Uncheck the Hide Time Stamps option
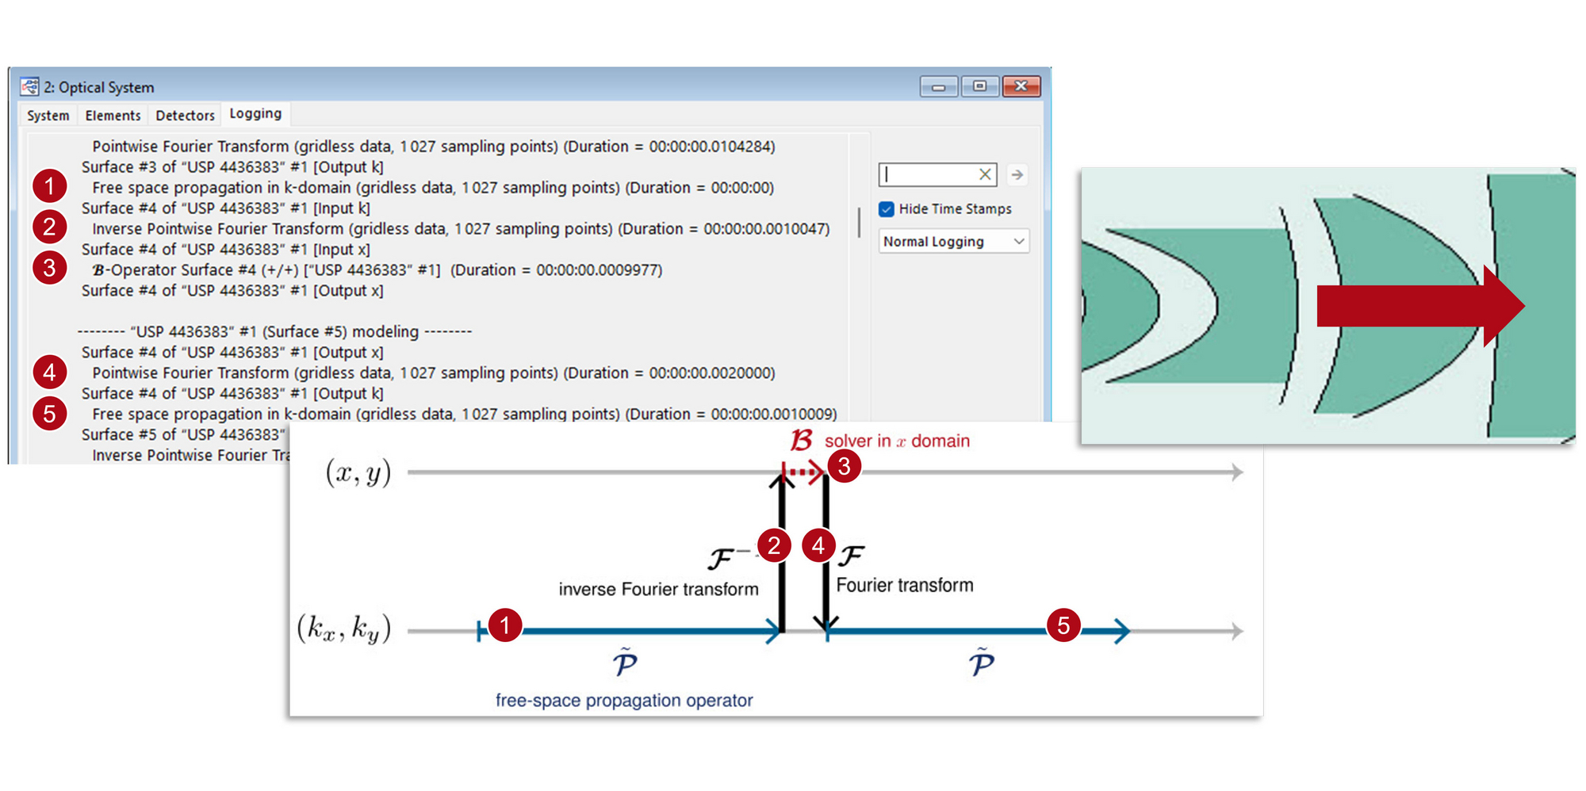The height and width of the screenshot is (791, 1586). [x=887, y=208]
